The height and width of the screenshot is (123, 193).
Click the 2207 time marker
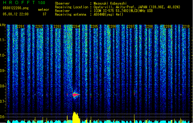[131, 26]
